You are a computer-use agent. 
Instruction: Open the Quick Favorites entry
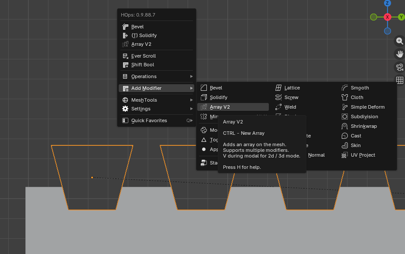click(156, 120)
